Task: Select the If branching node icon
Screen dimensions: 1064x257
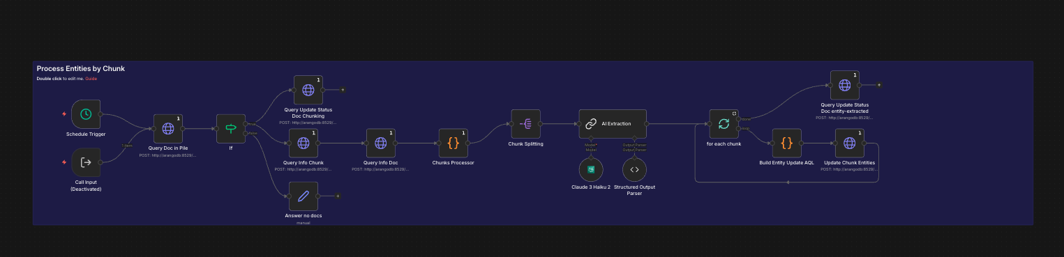Action: (231, 128)
